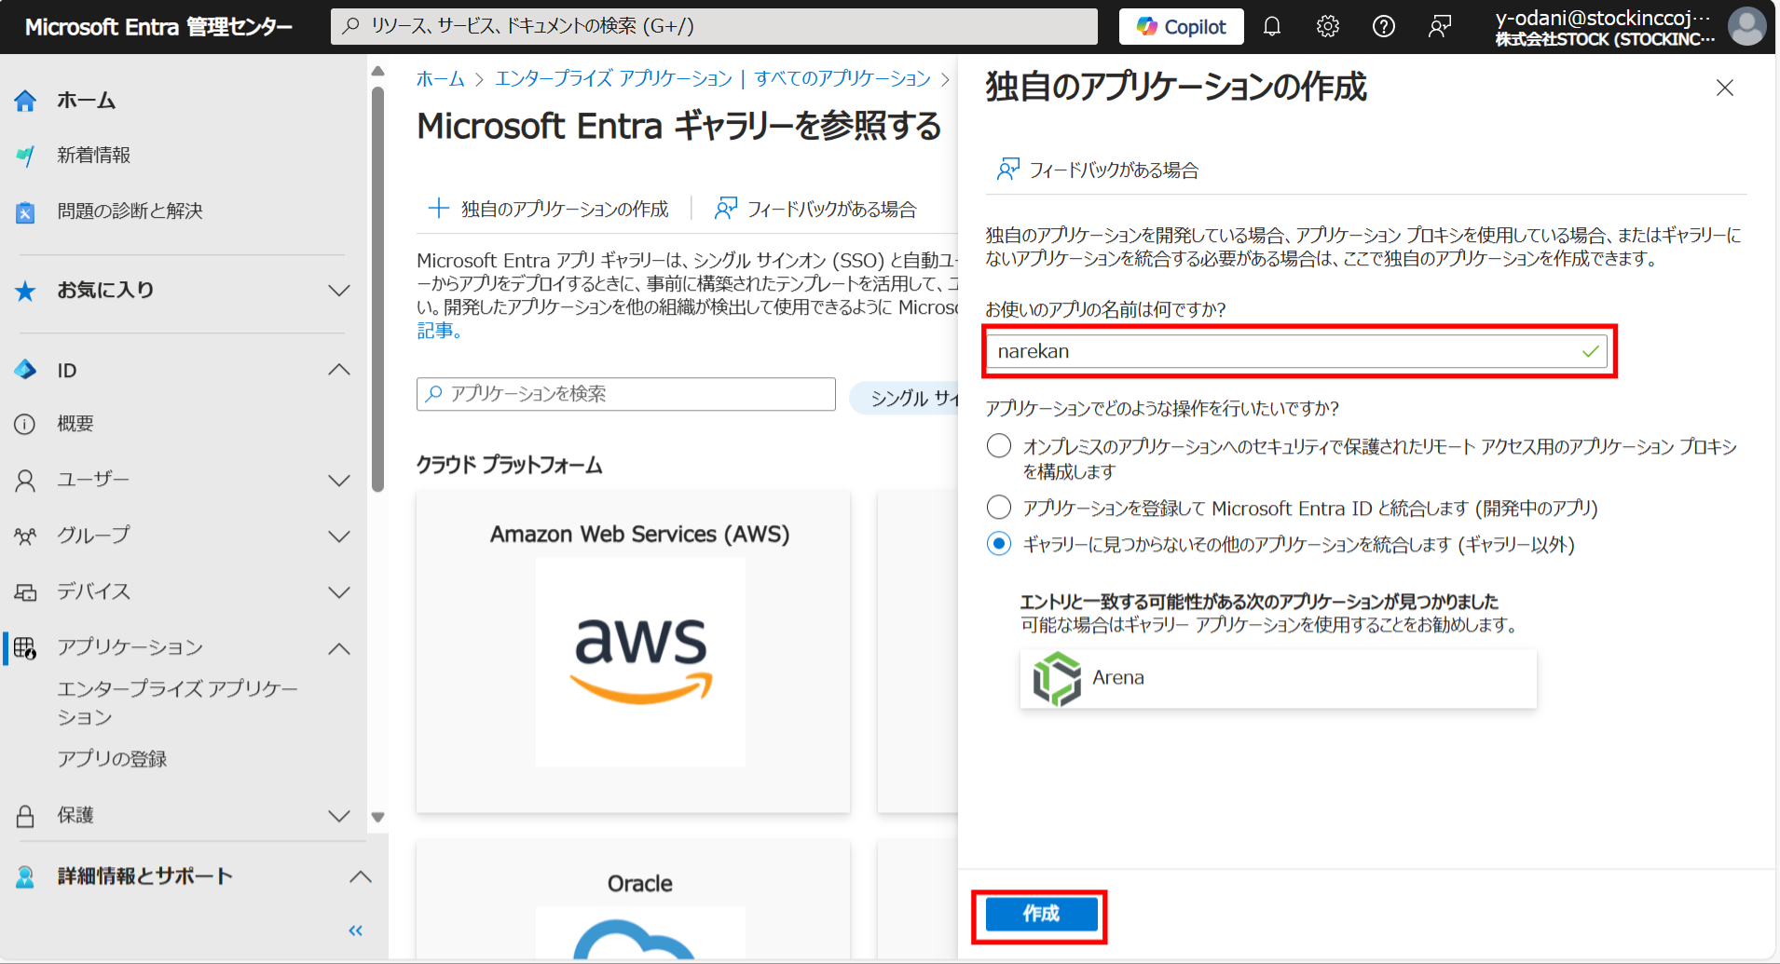Click エンタープライズ アプリケーション breadcrumb link
This screenshot has width=1780, height=964.
click(x=613, y=79)
